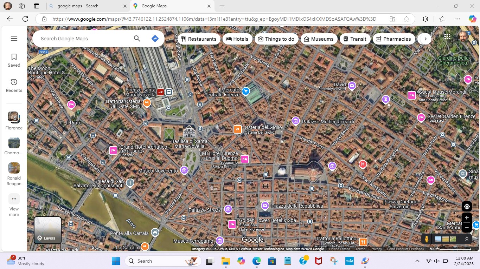Refresh the browser page

(25, 19)
